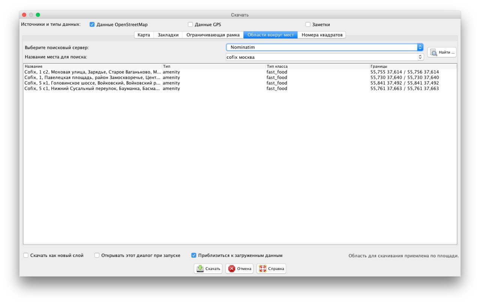This screenshot has height=304, width=480.
Task: Select Cofix Моховая улица result row
Action: (240, 72)
